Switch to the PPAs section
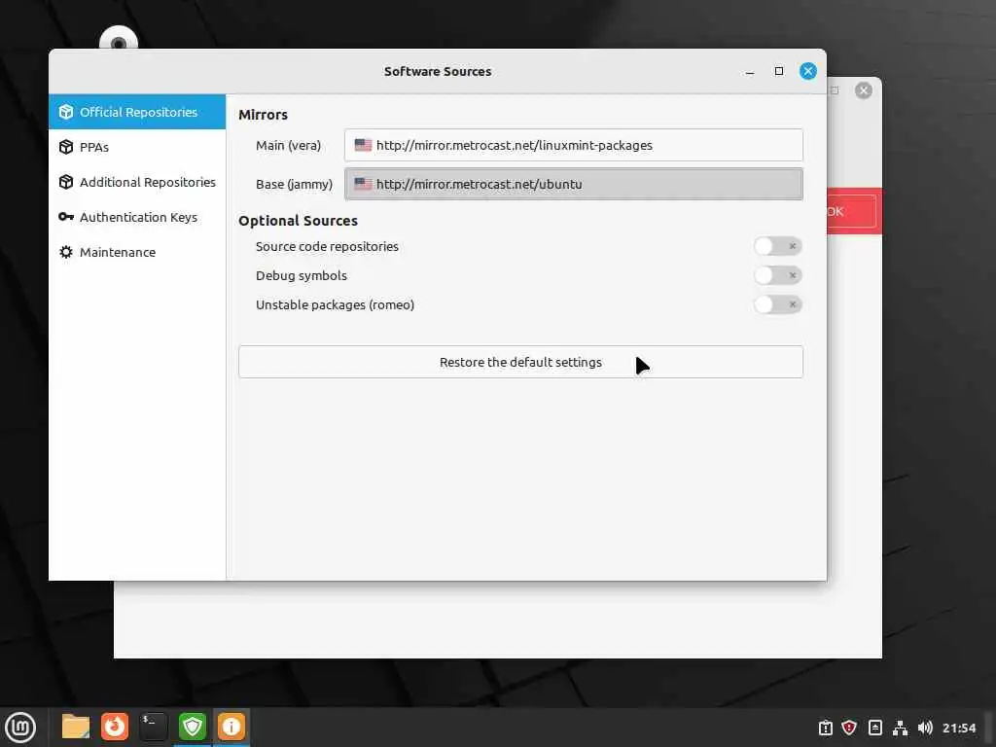 pos(137,147)
